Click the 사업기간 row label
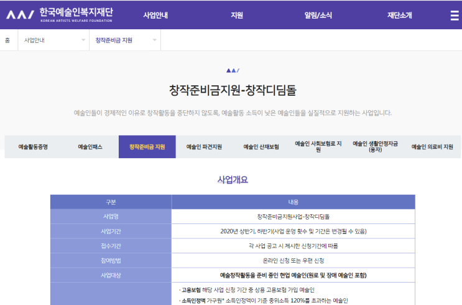462x305 pixels. (x=111, y=232)
